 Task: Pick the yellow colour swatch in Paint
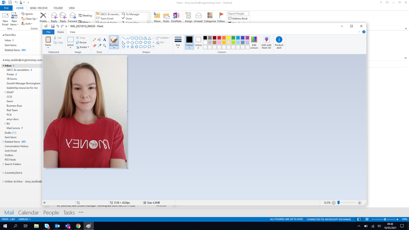tap(228, 38)
